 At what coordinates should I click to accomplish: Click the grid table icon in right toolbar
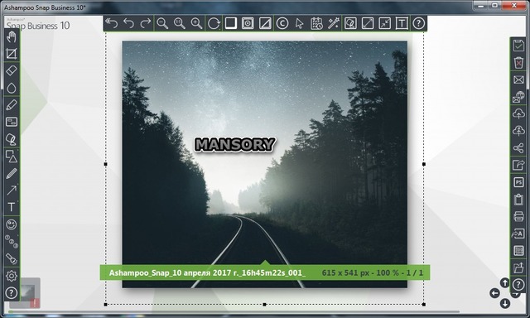518,251
